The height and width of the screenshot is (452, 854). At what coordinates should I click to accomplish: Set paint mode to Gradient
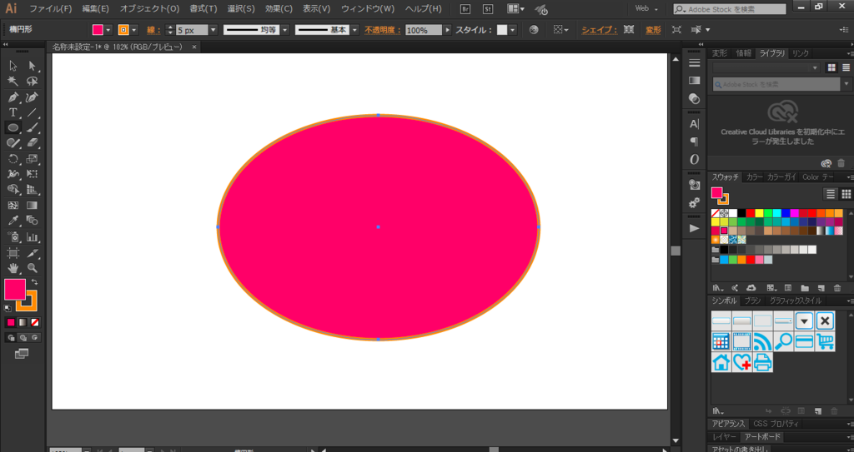(x=23, y=322)
